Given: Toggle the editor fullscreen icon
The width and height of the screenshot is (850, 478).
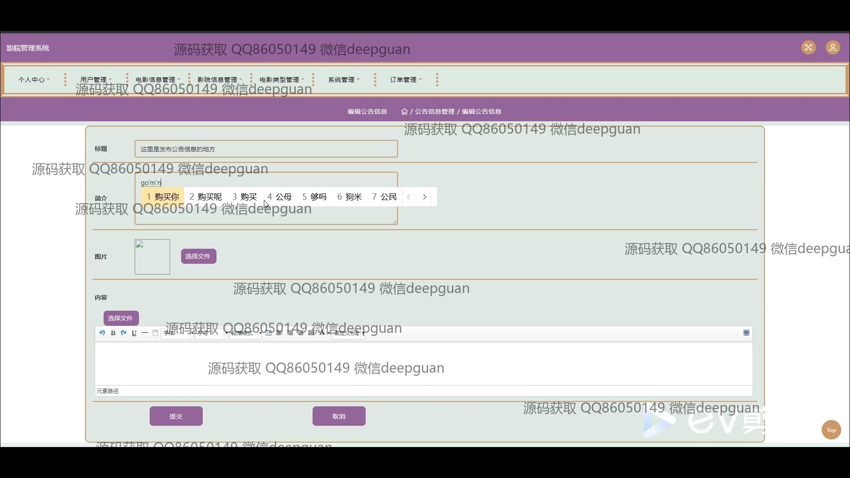Looking at the screenshot, I should [x=746, y=333].
